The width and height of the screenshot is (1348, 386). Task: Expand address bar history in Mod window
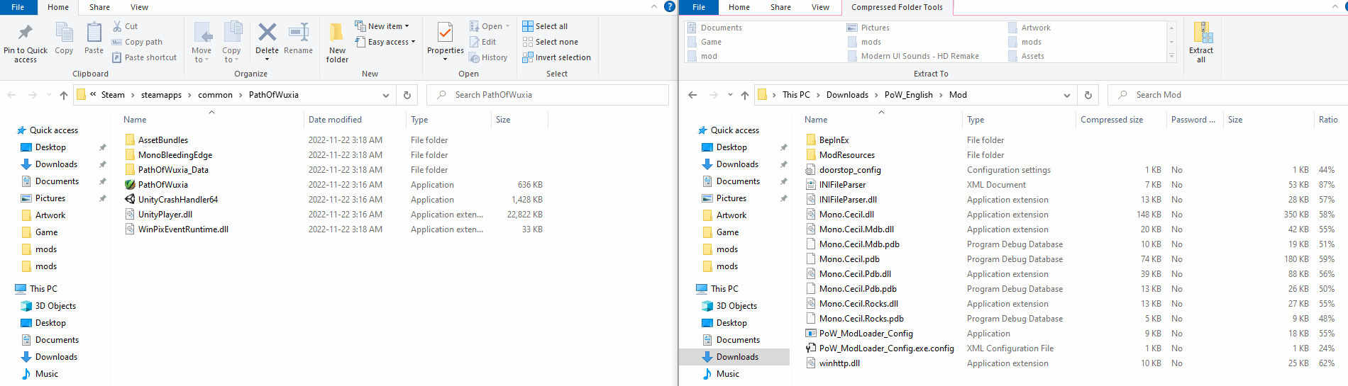coord(1067,95)
